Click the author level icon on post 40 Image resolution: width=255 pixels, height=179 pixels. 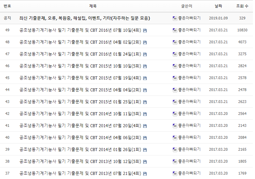(175, 138)
